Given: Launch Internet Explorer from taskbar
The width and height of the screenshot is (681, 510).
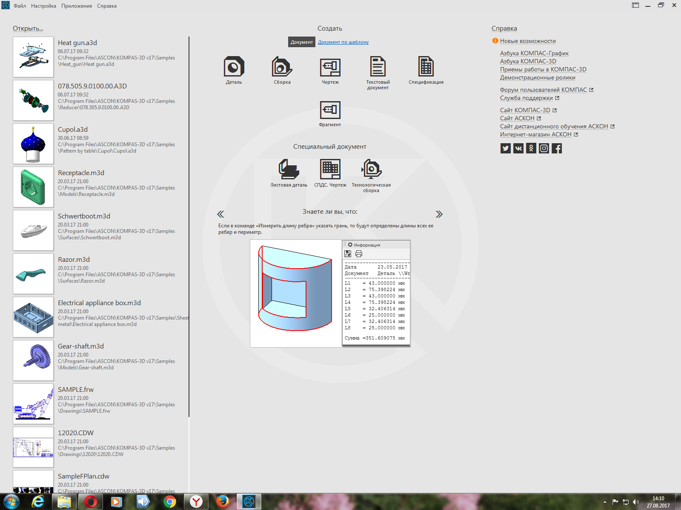Looking at the screenshot, I should coord(38,502).
